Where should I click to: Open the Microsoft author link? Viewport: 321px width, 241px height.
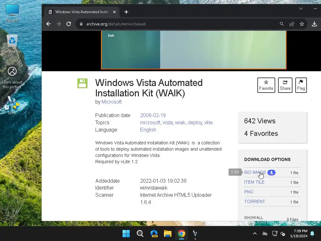[x=112, y=102]
